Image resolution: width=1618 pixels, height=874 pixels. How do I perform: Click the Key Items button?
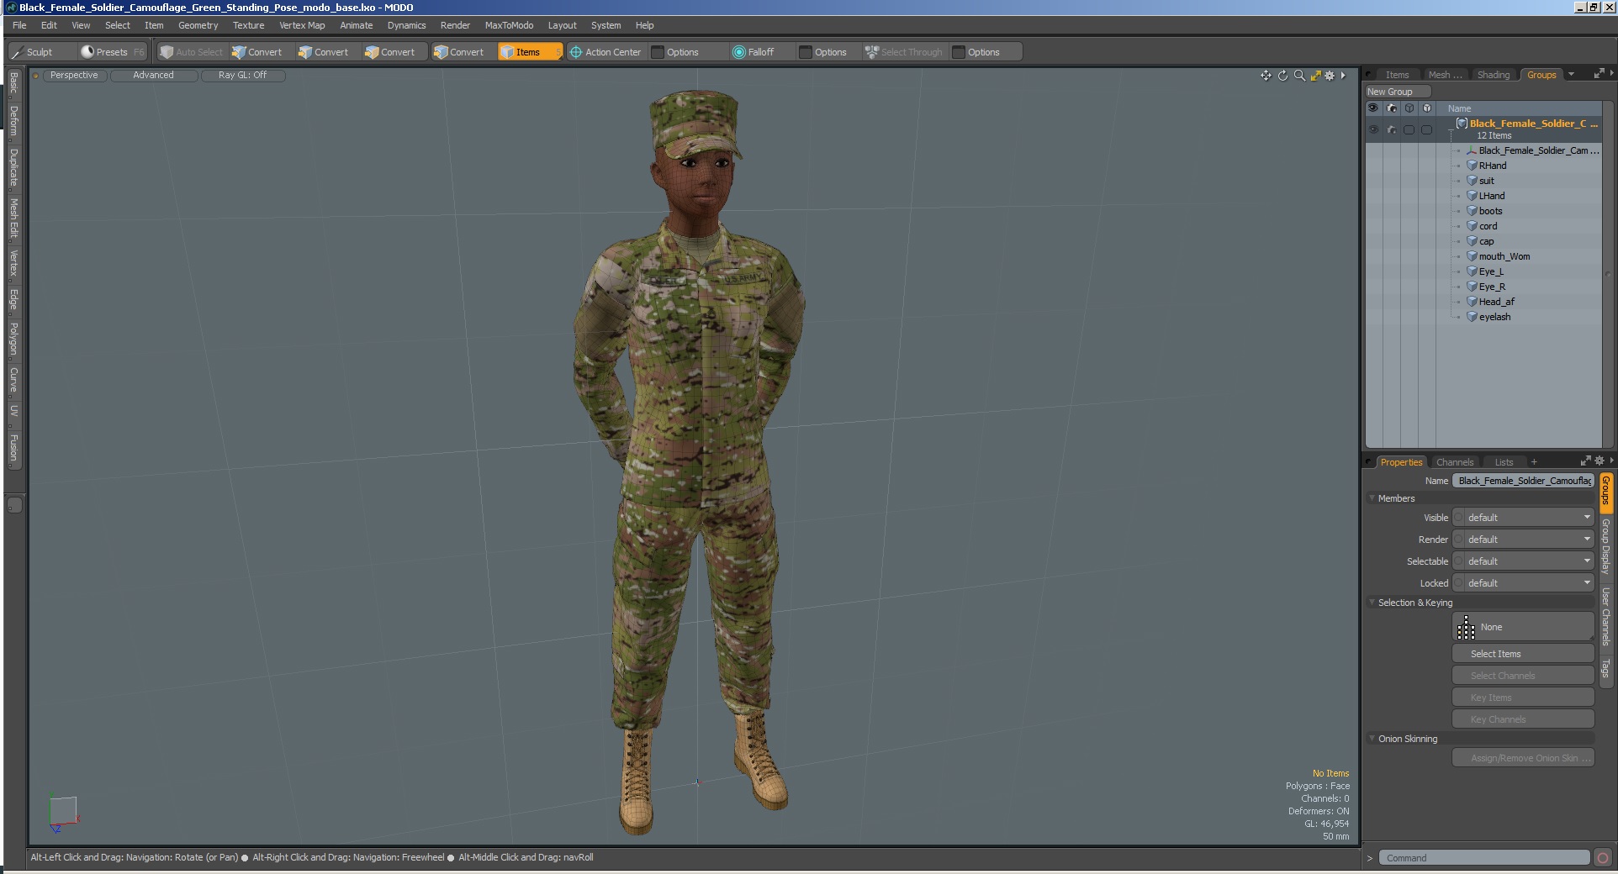click(1523, 698)
